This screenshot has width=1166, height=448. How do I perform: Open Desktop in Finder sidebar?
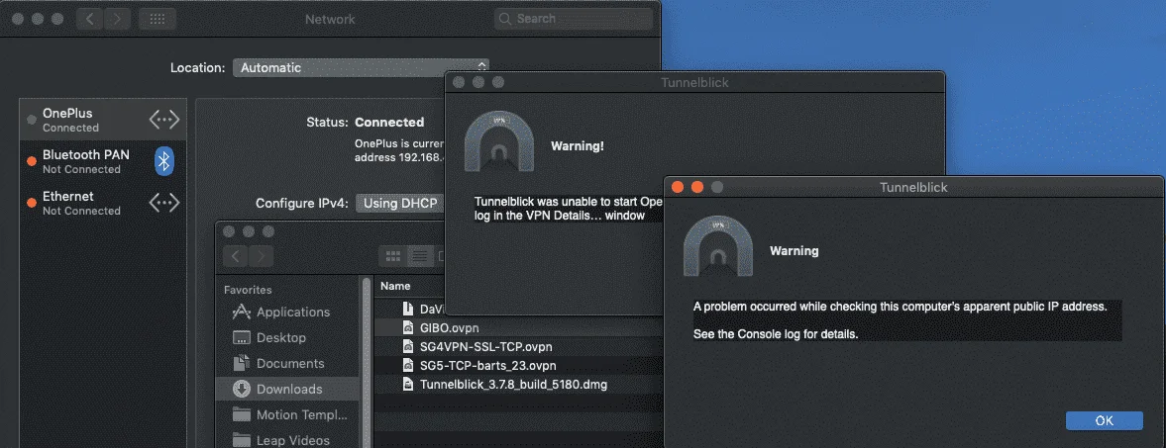coord(281,337)
